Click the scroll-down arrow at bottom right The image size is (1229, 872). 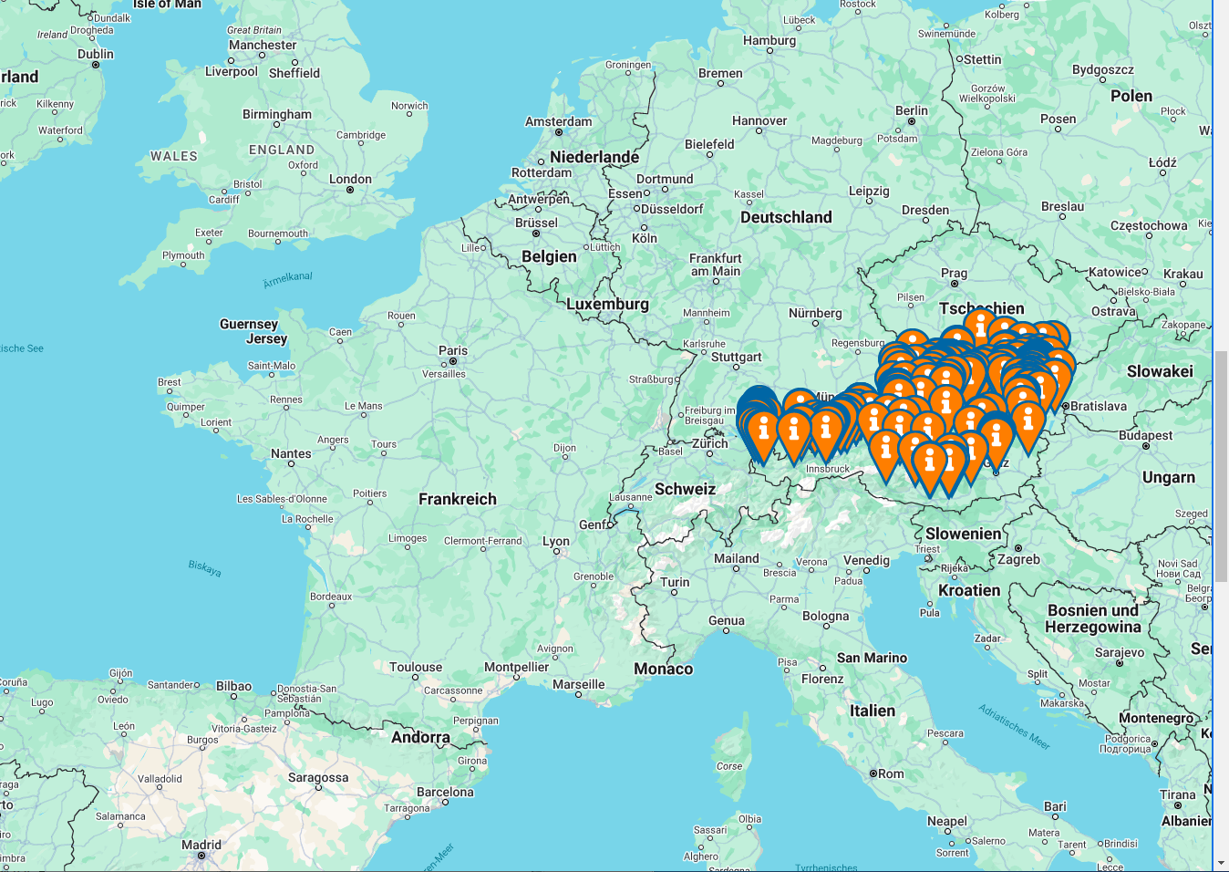coord(1221,862)
